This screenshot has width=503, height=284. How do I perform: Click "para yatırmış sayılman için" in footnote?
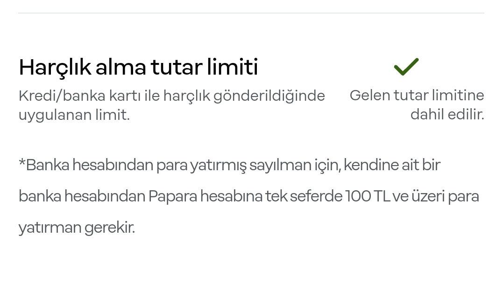[248, 165]
